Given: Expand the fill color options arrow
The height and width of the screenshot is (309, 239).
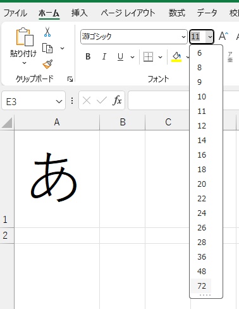Looking at the screenshot, I should coord(187,57).
